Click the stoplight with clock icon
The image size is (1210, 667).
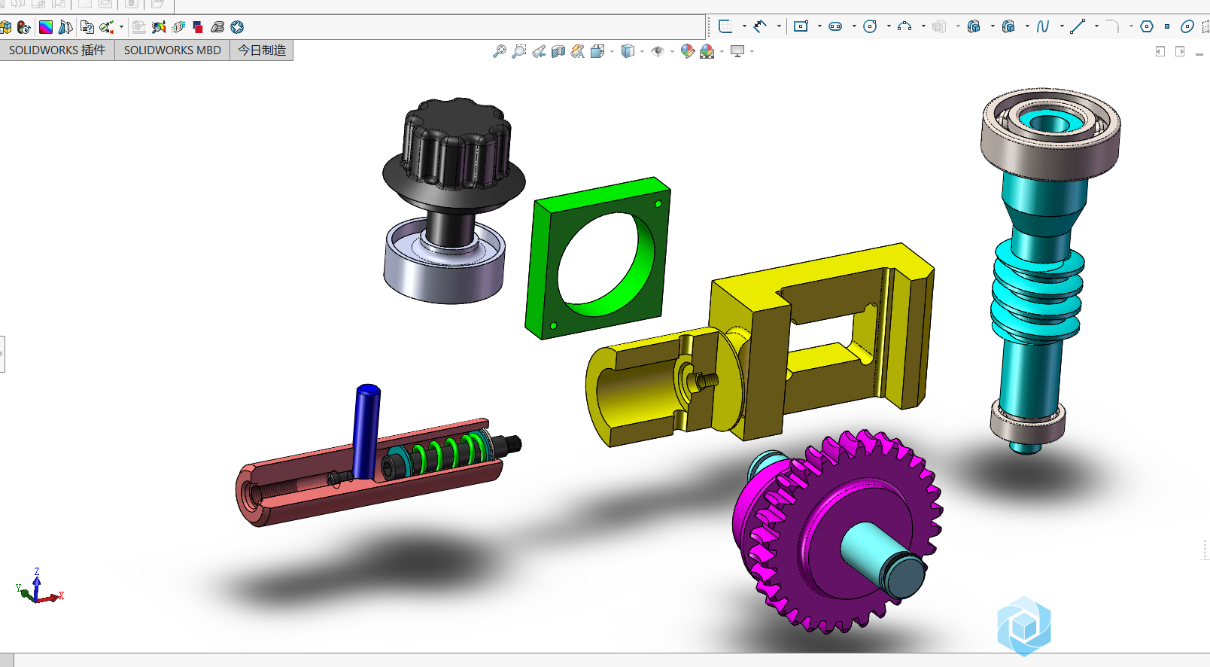(24, 27)
